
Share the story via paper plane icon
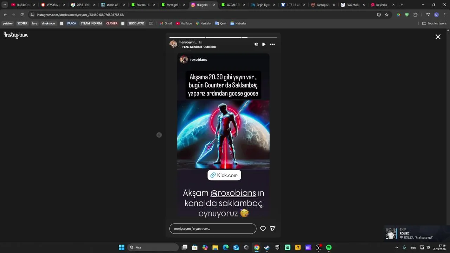click(272, 229)
